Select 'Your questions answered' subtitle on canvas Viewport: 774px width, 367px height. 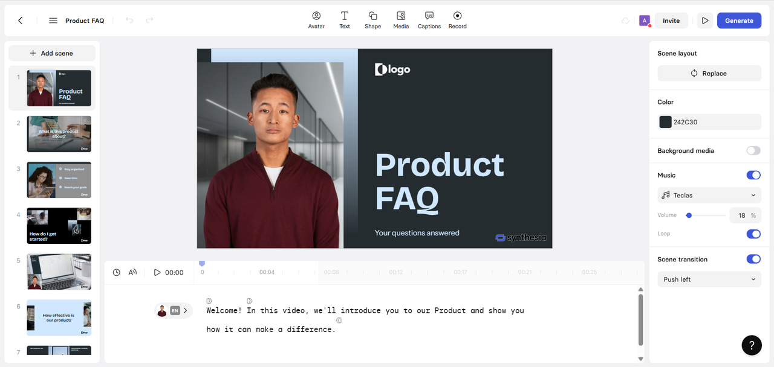click(417, 233)
